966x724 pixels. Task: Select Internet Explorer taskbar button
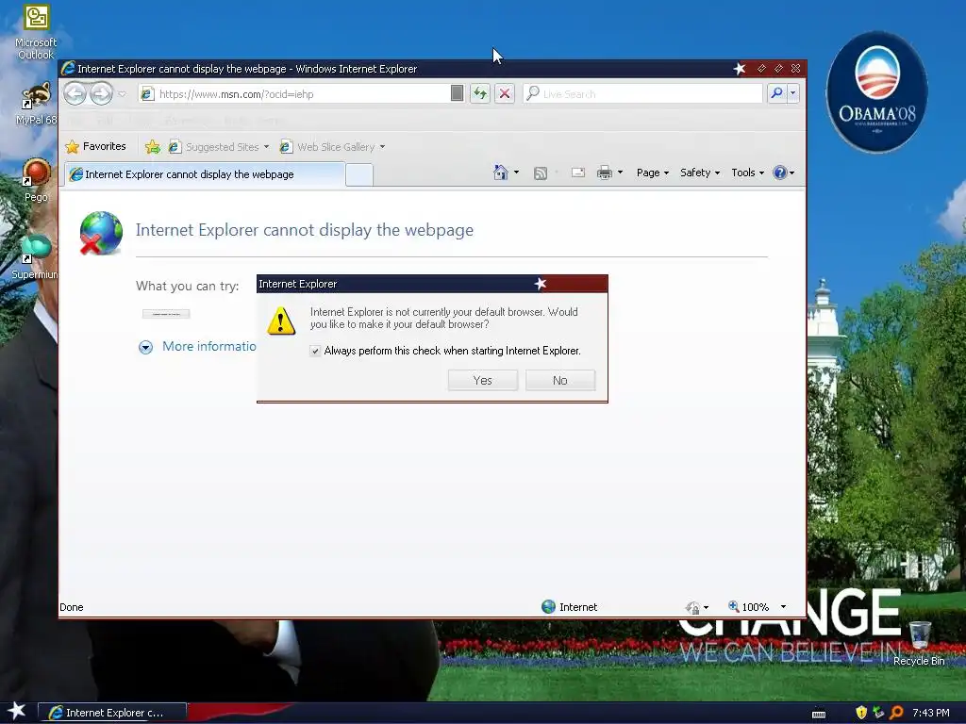(x=112, y=713)
